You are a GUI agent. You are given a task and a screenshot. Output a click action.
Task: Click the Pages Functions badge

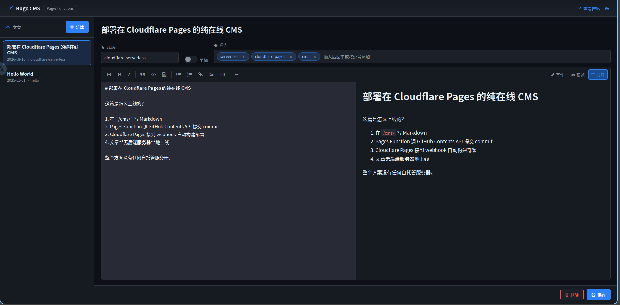tap(60, 8)
